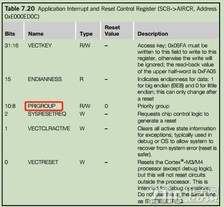Click the Table 7.20 caption title

pos(20,9)
